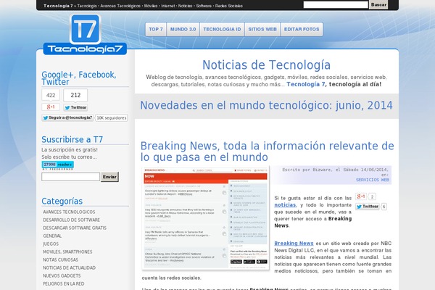
Task: Open Software link in top bar
Action: click(x=204, y=6)
